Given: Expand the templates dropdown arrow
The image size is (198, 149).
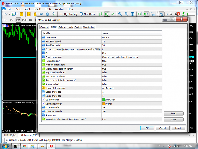Looking at the screenshot, I should tap(17, 14).
